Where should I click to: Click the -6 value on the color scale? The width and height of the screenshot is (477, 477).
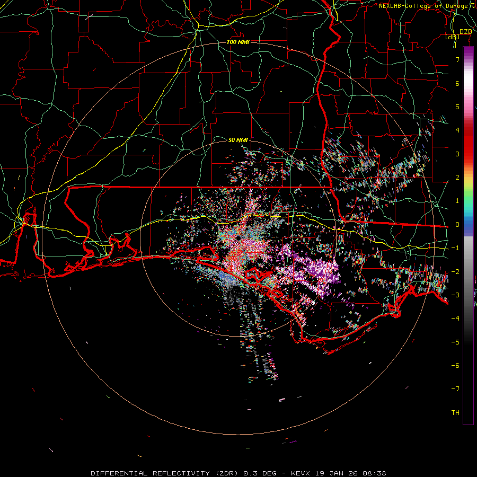(455, 366)
